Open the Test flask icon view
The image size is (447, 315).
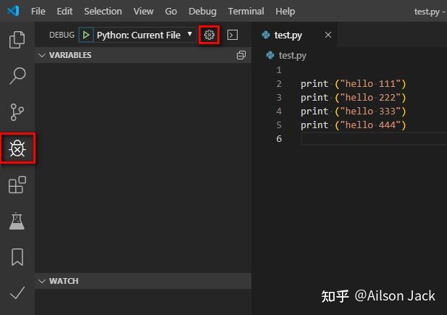[17, 221]
